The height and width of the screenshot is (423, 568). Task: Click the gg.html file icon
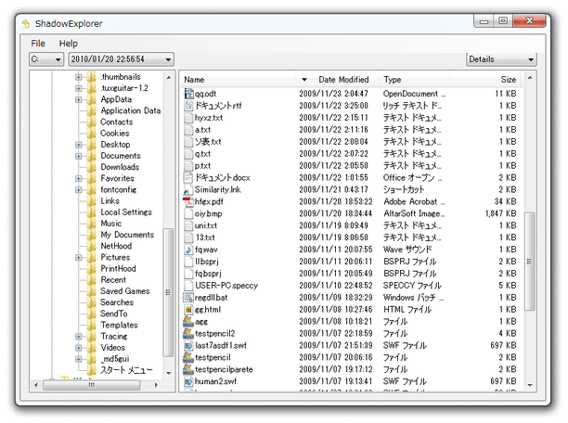(x=188, y=310)
